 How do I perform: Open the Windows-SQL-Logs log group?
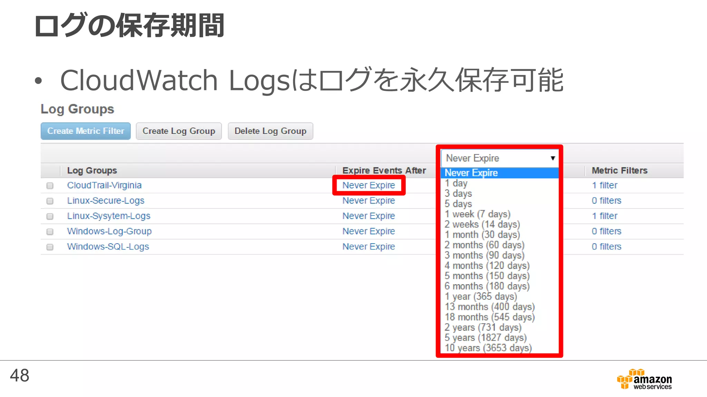tap(108, 247)
